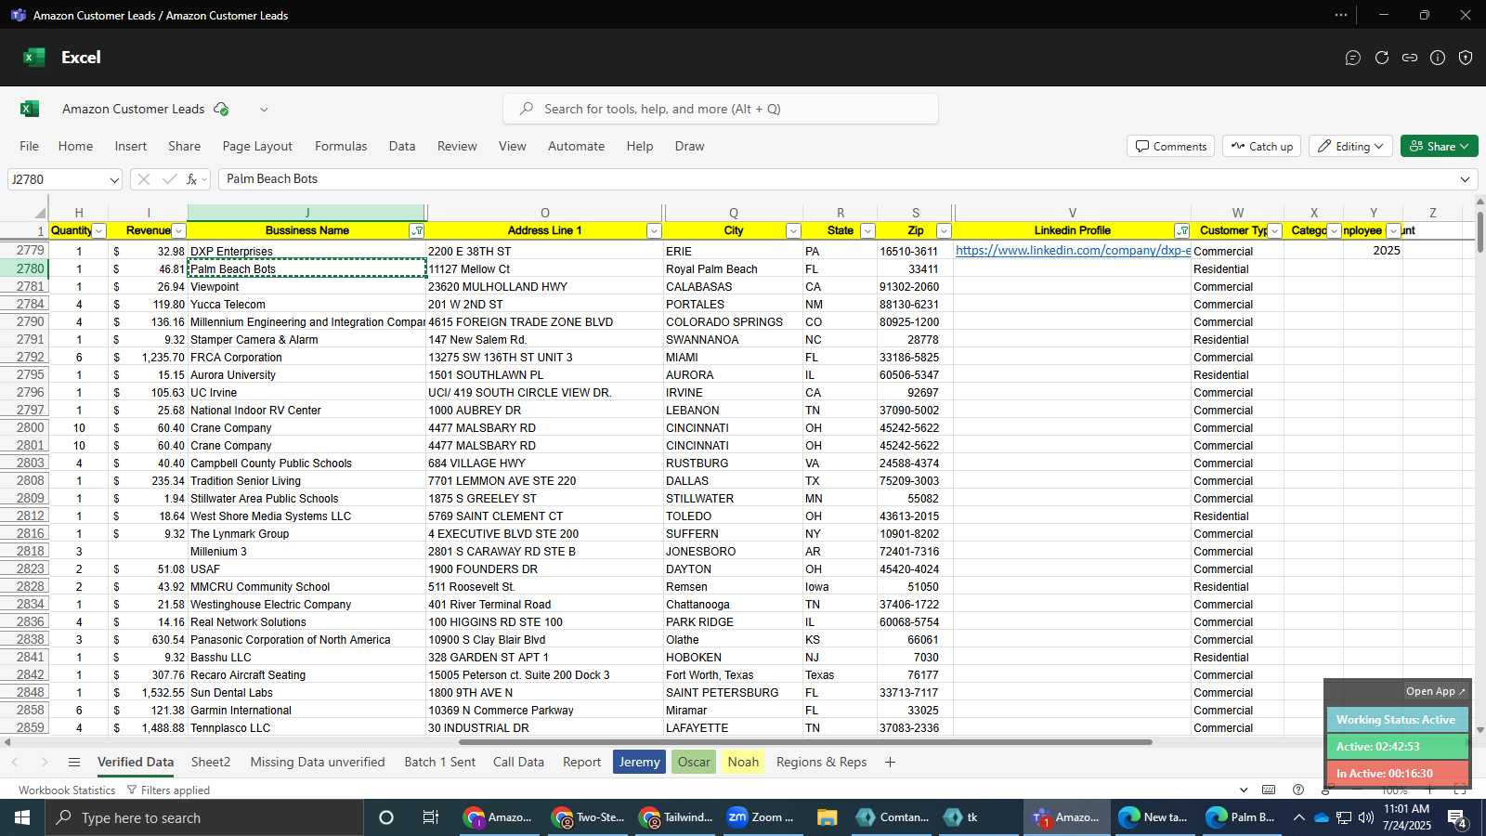Open the Formulas ribbon tab
The width and height of the screenshot is (1486, 836).
341,146
